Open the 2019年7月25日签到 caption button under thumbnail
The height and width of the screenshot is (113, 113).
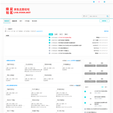(x=90, y=66)
